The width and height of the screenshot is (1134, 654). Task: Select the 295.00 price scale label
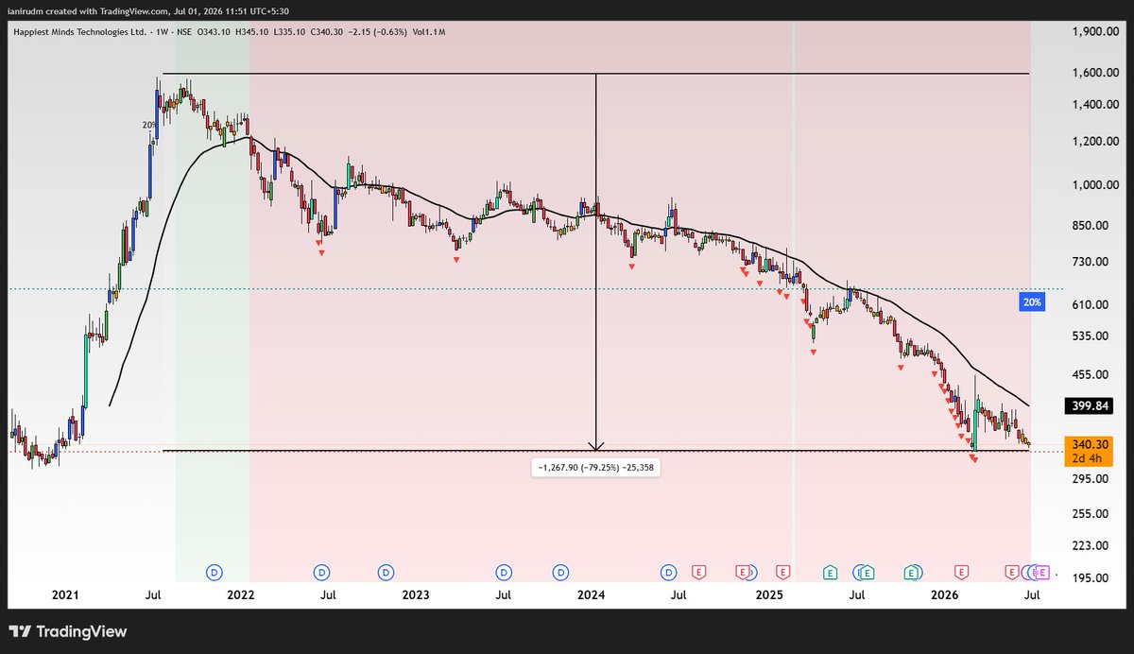pyautogui.click(x=1091, y=479)
